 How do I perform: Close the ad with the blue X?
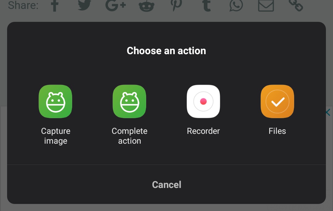coord(328,112)
